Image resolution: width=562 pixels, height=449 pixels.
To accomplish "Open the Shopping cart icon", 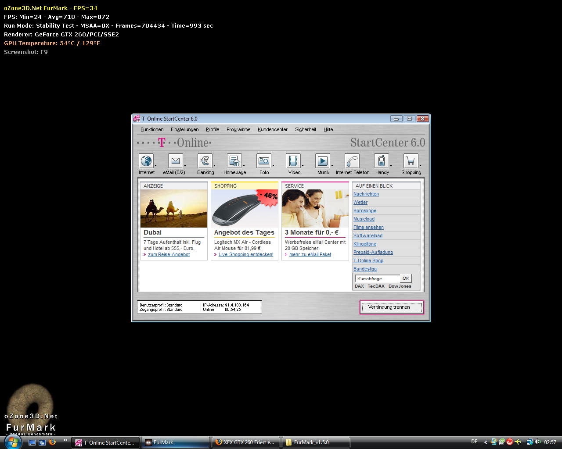I will 411,161.
